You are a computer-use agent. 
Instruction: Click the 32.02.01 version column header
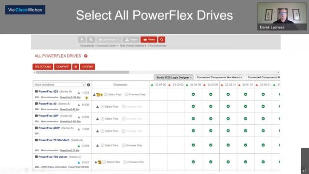tap(228, 85)
